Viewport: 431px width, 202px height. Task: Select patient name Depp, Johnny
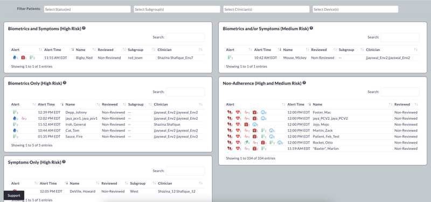pyautogui.click(x=76, y=112)
